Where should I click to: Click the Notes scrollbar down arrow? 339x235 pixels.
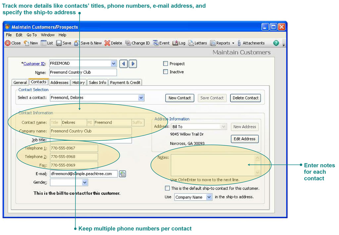258,172
